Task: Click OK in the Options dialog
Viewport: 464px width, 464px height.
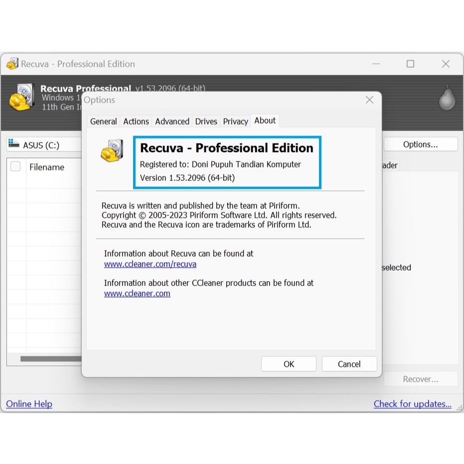Action: [x=289, y=364]
